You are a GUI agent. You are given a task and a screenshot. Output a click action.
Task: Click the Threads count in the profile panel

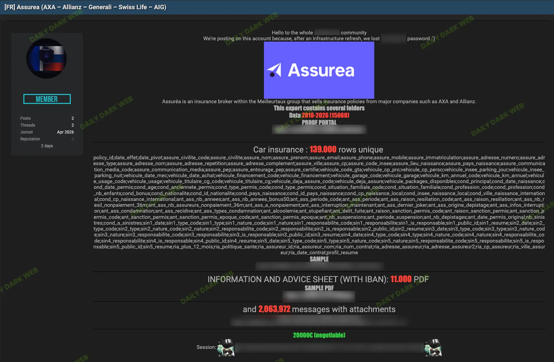[73, 125]
